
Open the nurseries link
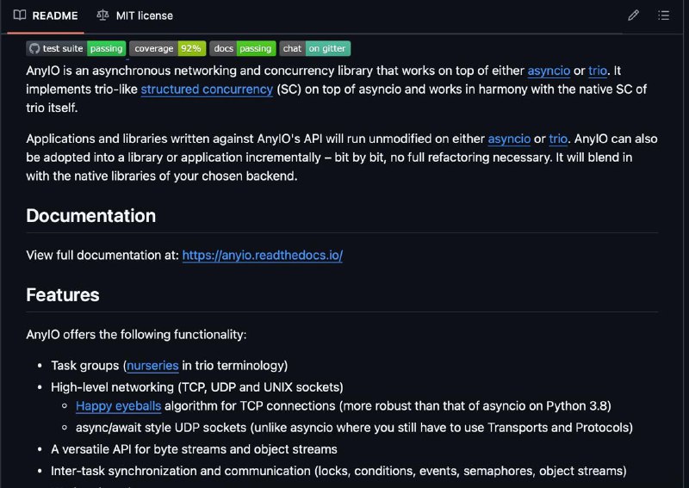click(x=152, y=366)
